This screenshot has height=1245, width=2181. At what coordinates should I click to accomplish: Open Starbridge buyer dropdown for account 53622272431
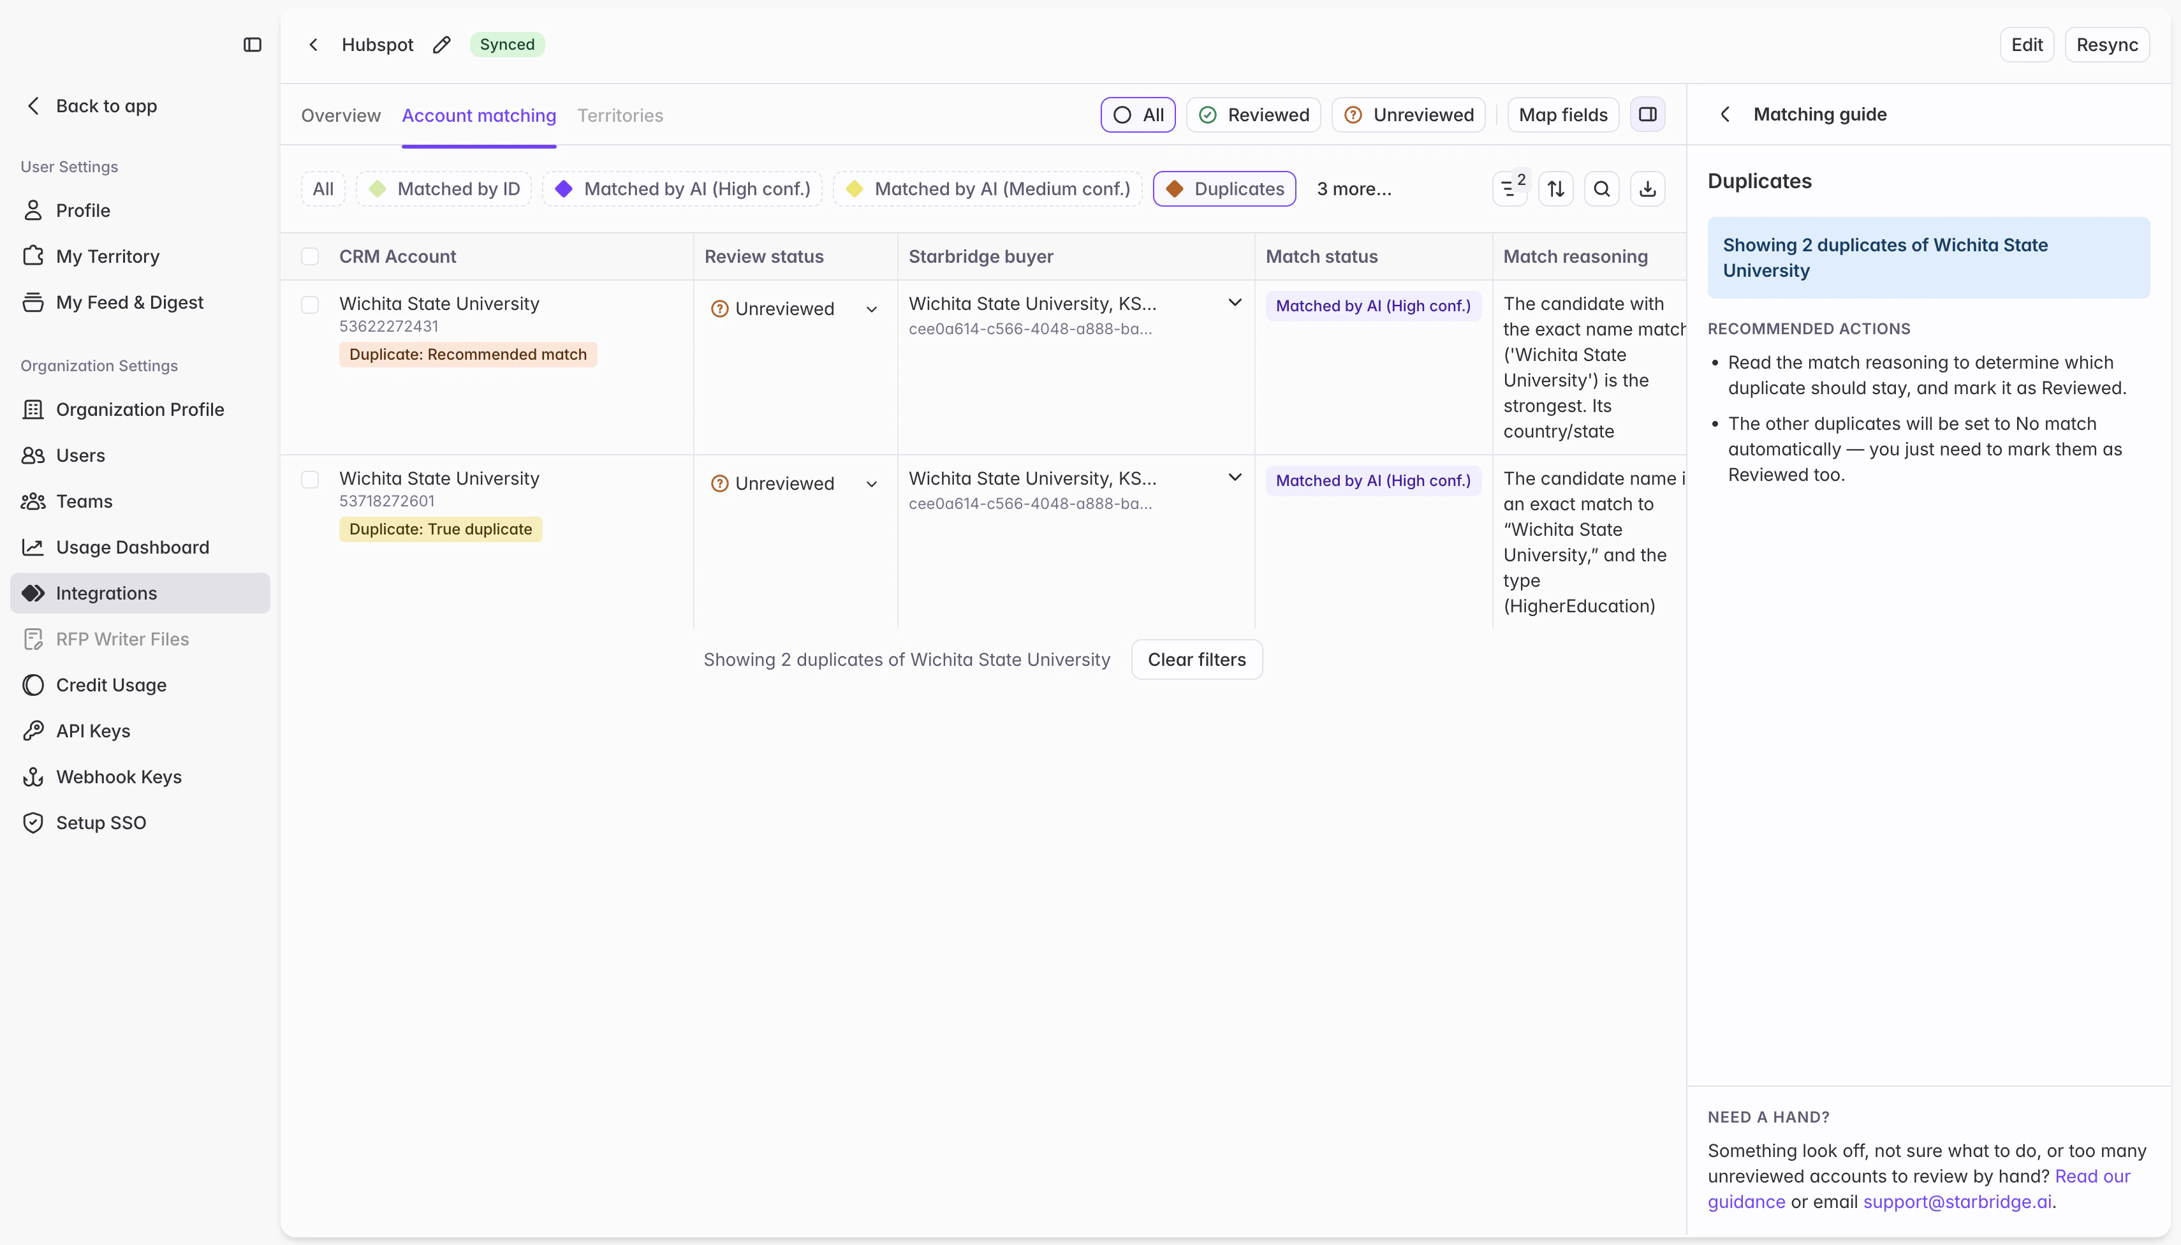[x=1235, y=303]
